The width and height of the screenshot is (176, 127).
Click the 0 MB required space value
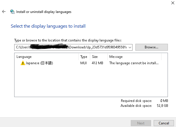[x=164, y=101]
